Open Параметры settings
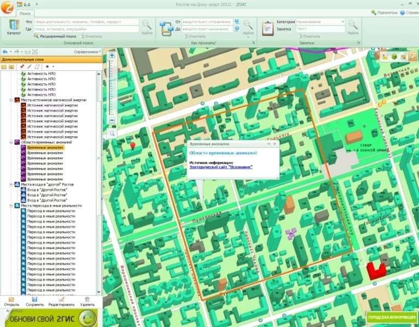The width and height of the screenshot is (419, 327). point(384,13)
